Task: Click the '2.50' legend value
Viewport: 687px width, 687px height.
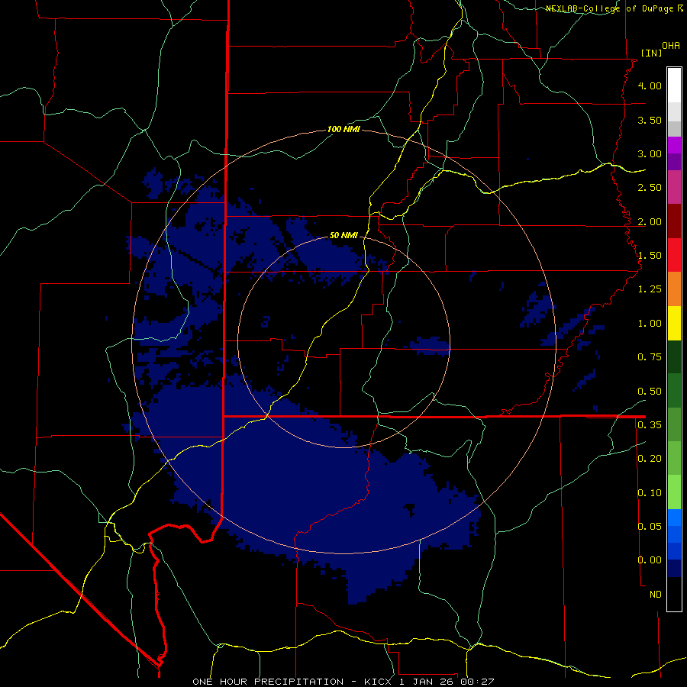Action: point(650,188)
